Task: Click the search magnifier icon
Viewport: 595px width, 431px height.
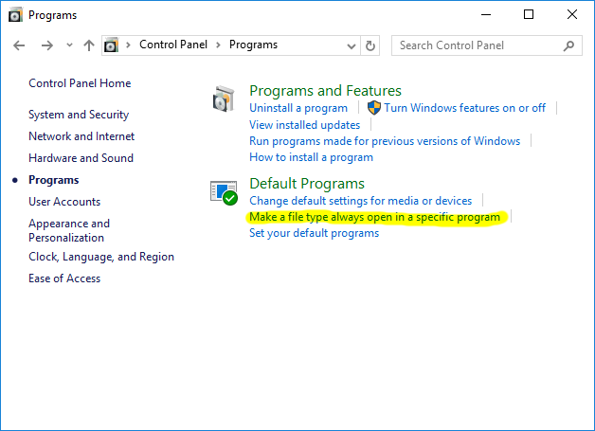Action: tap(568, 45)
